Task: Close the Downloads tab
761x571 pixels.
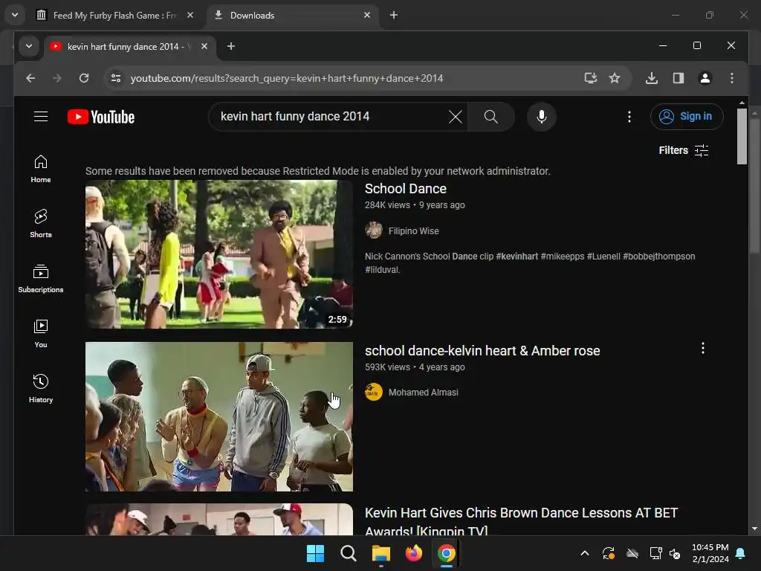Action: (367, 16)
